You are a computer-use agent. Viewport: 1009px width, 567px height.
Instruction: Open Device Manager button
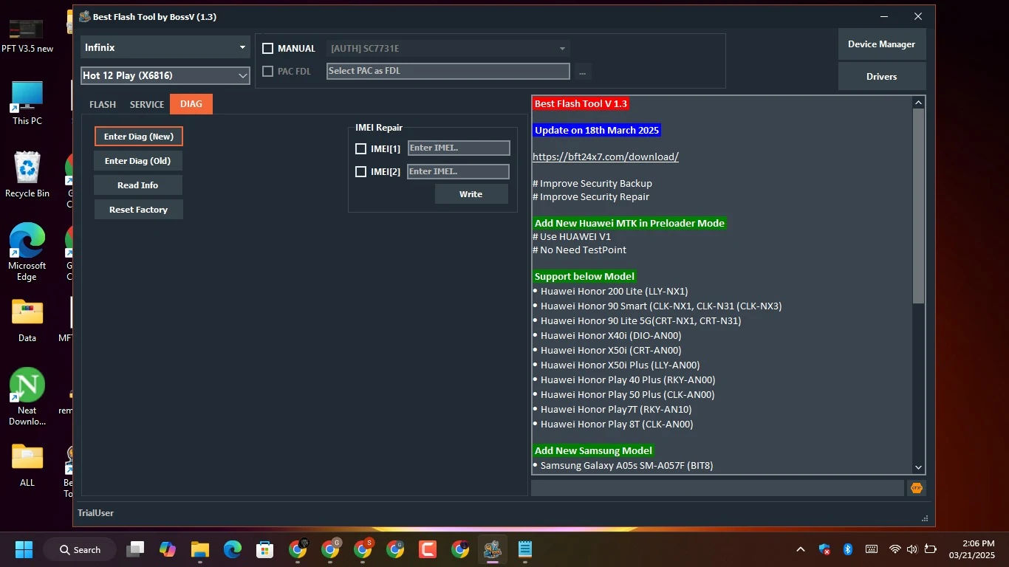(882, 44)
